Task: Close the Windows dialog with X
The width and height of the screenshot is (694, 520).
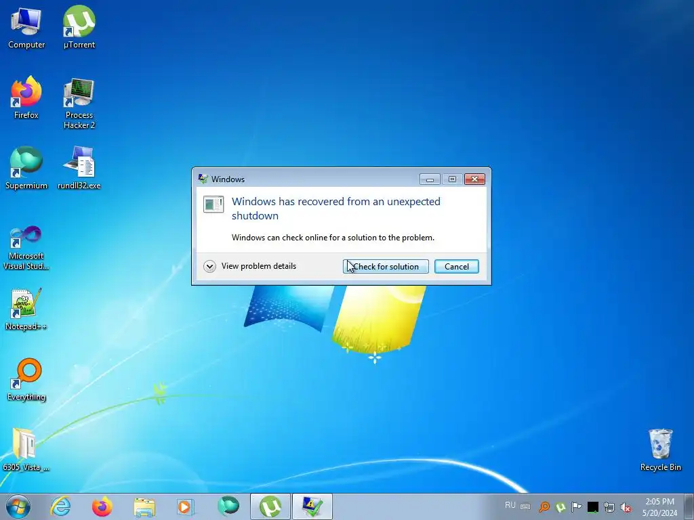Action: 474,179
